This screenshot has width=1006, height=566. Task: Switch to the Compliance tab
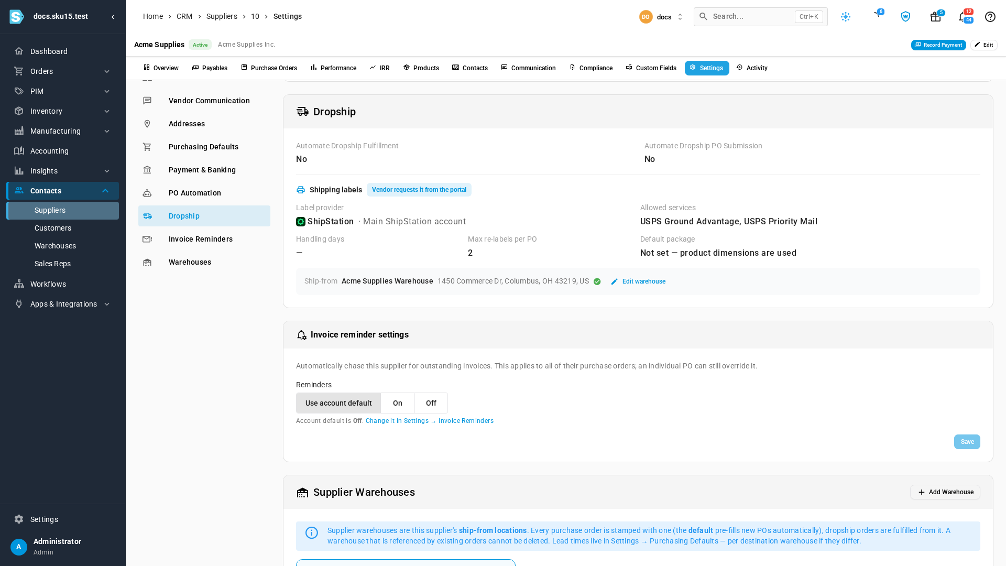click(591, 68)
